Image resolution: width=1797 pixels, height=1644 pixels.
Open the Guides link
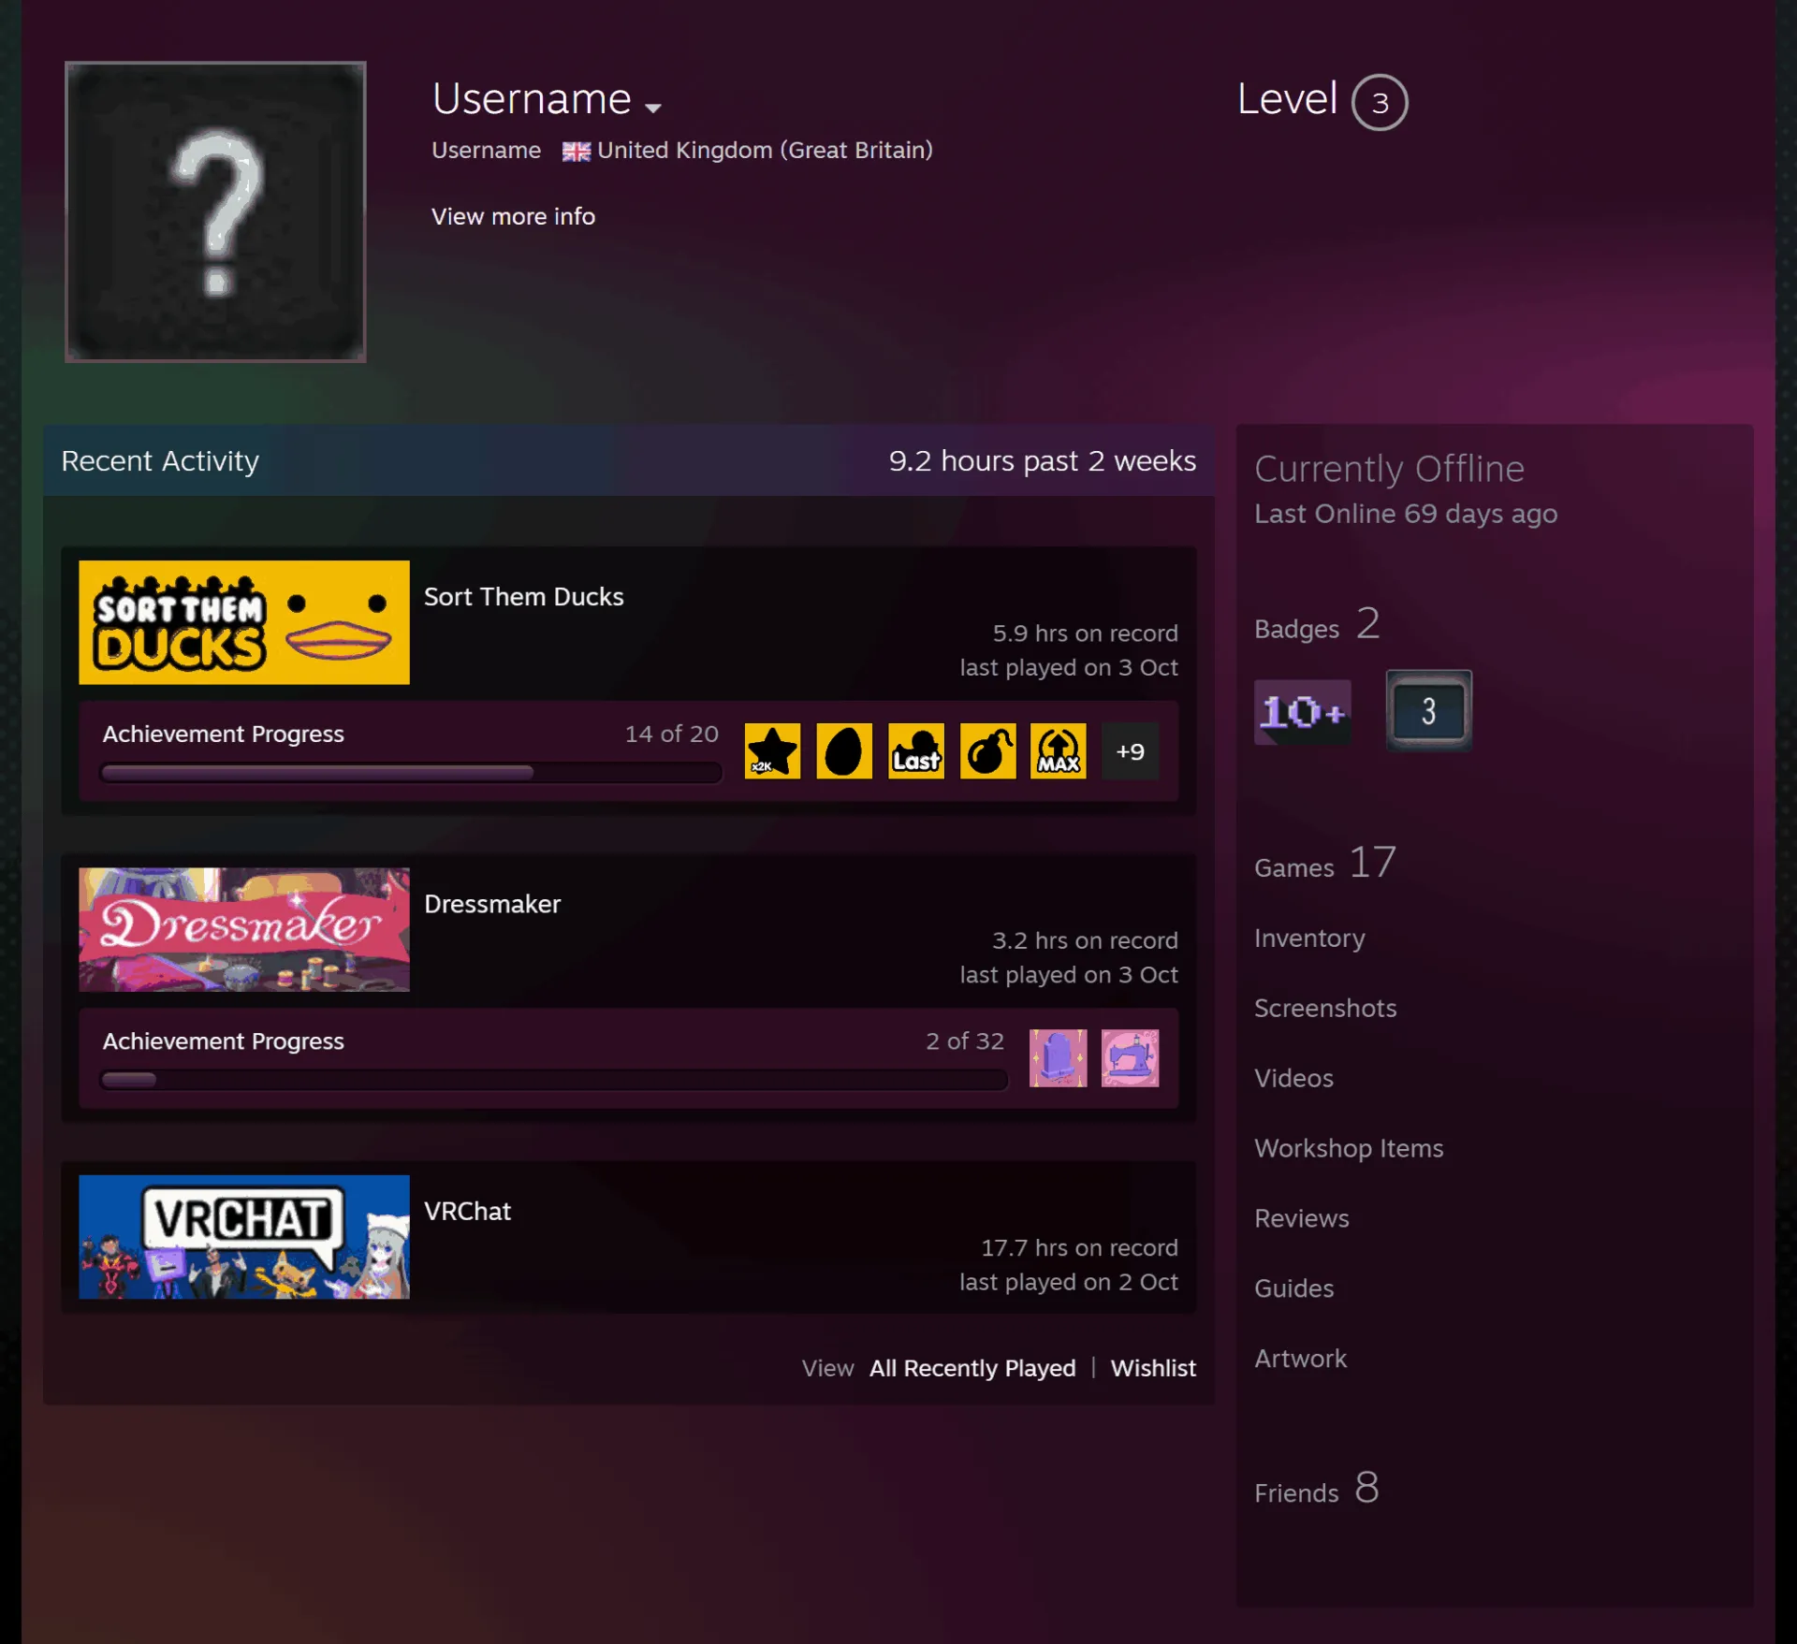pyautogui.click(x=1293, y=1288)
